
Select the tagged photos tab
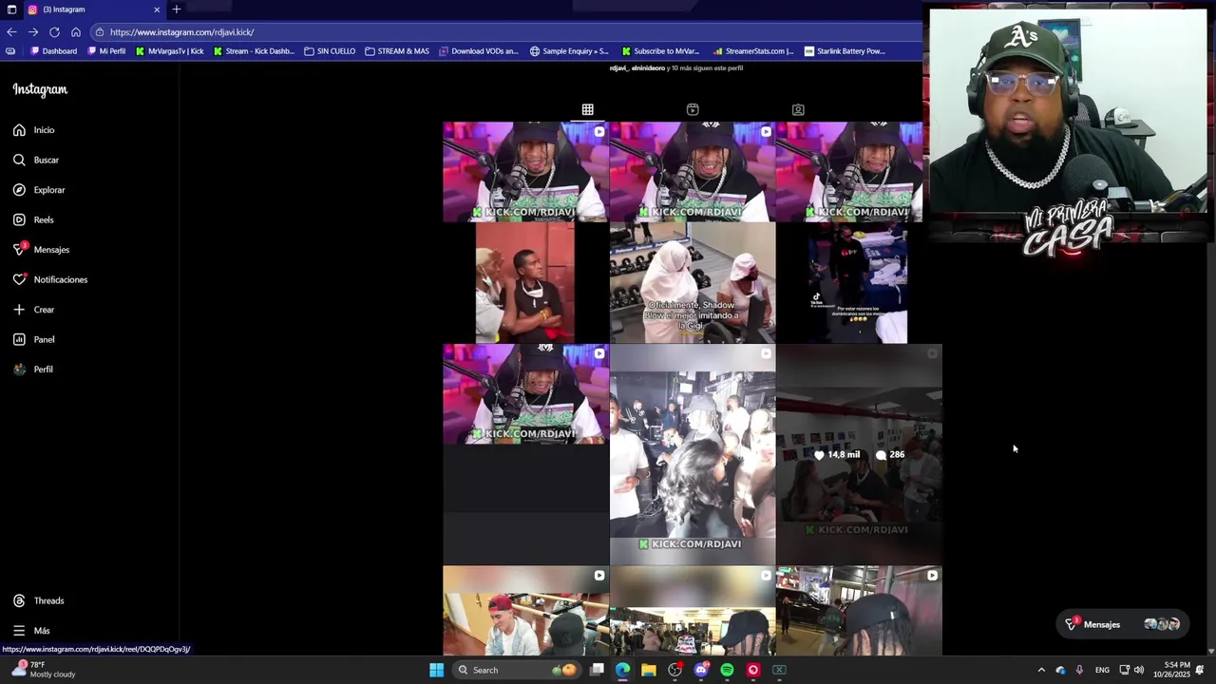coord(798,110)
